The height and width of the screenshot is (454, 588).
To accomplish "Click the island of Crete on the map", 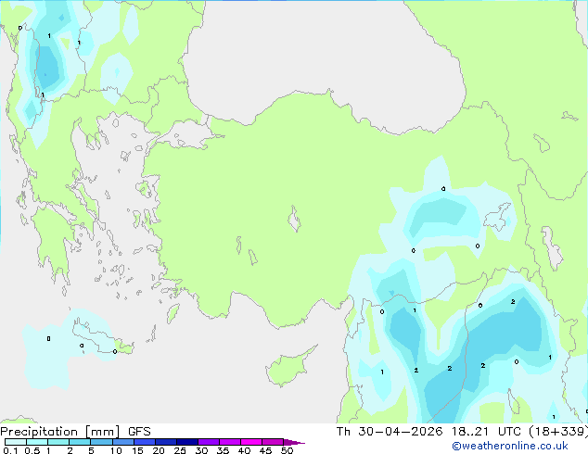I will tap(102, 339).
